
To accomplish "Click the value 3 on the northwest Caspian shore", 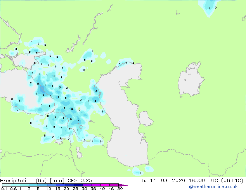I will click(96, 91).
